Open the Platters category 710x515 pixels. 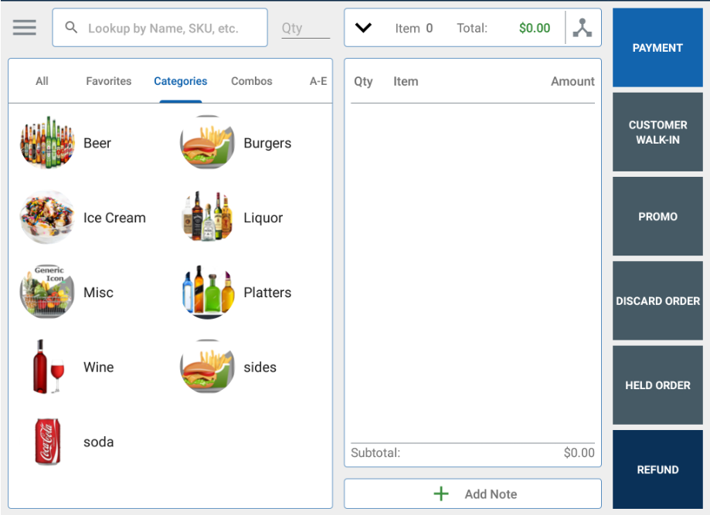(x=267, y=293)
